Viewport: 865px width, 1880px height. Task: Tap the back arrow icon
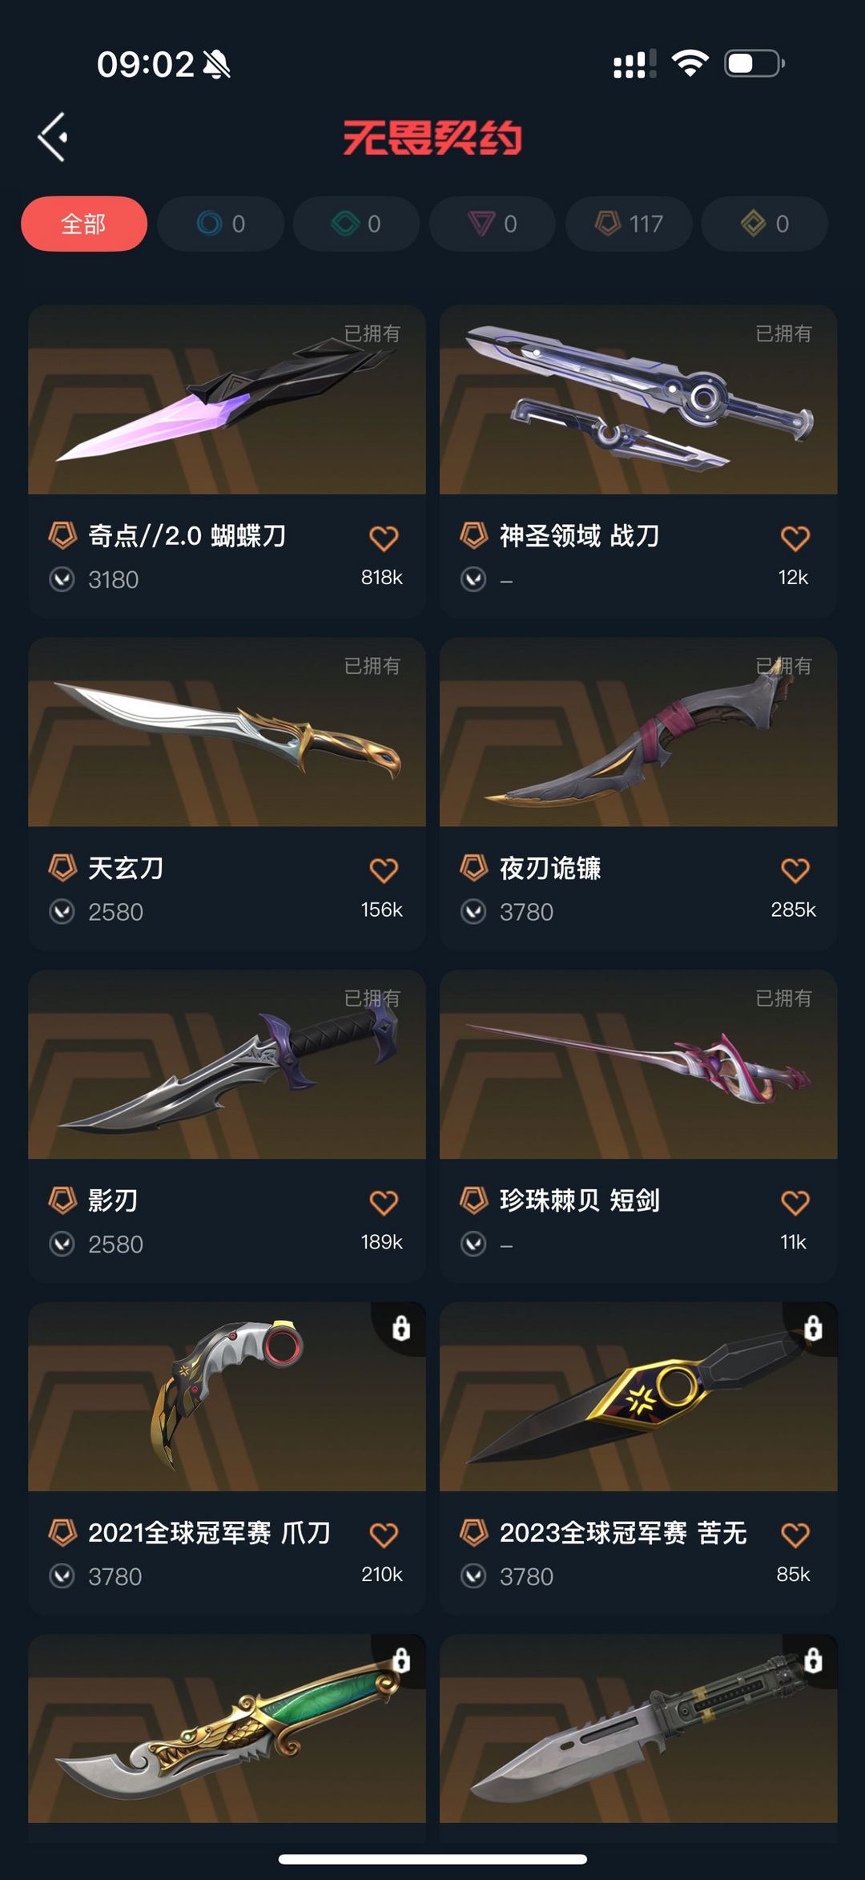tap(53, 137)
